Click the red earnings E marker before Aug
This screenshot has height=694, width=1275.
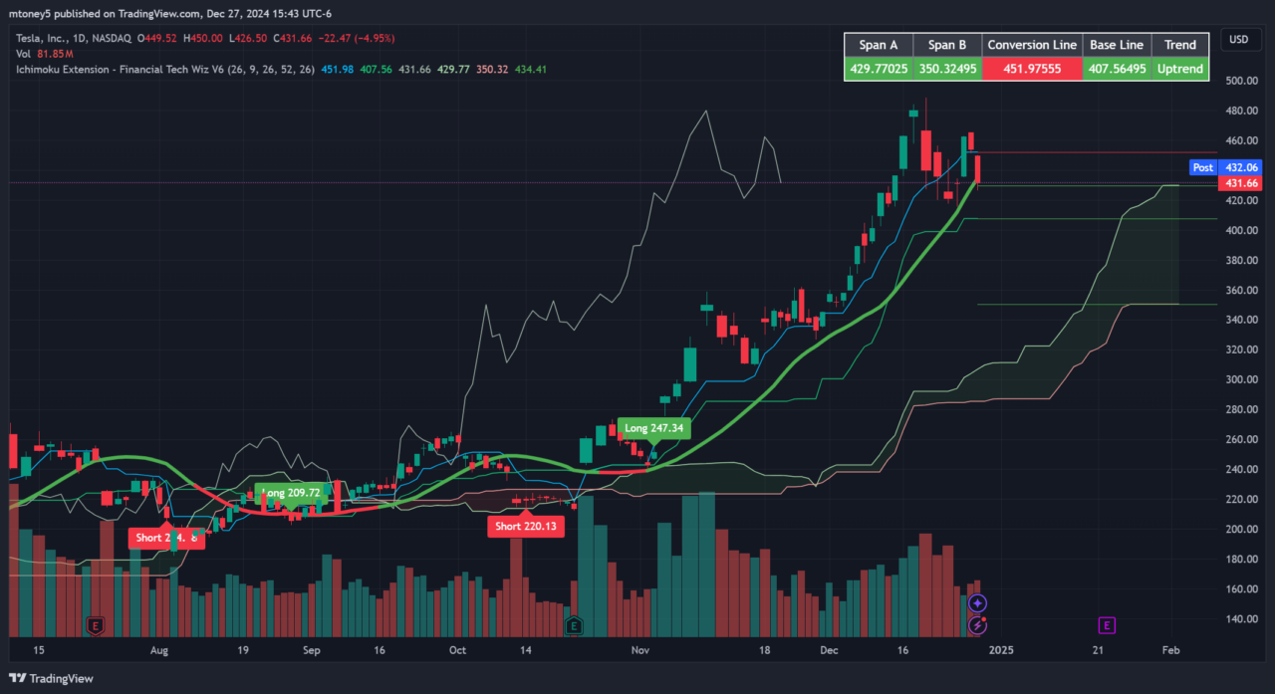point(97,625)
